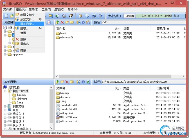Click the ISO path field showing /efi

pos(143,22)
